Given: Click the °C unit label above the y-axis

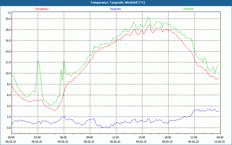Looking at the screenshot, I should point(9,13).
